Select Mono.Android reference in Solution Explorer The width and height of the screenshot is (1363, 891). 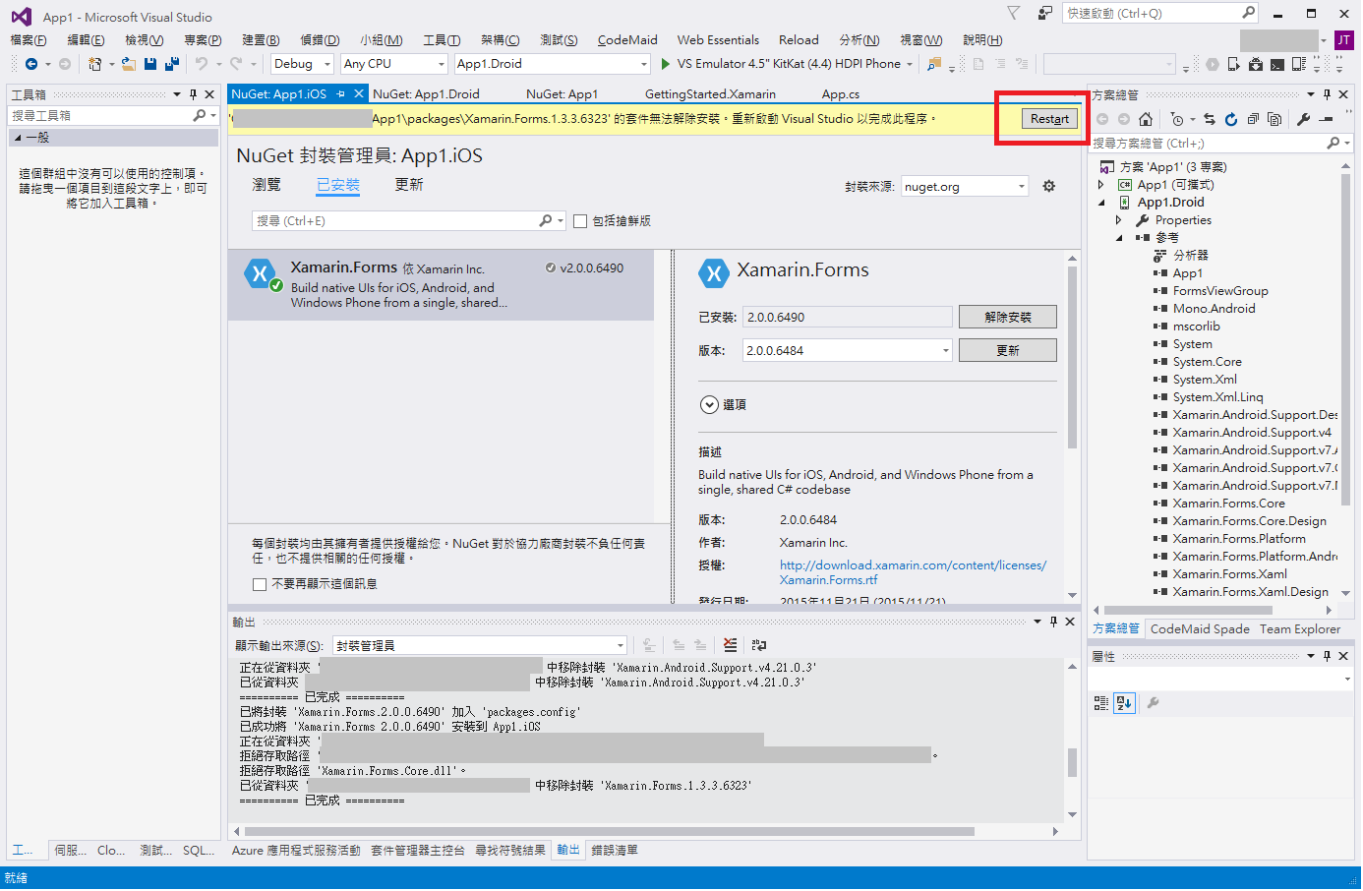[1214, 308]
